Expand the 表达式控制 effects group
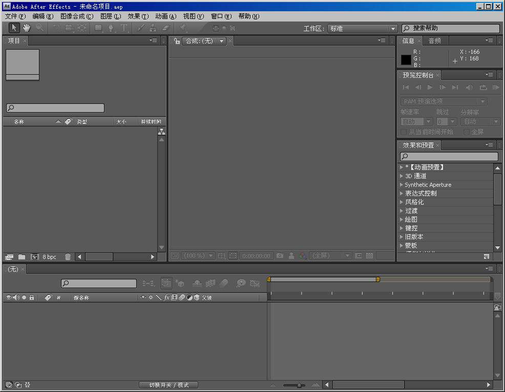Image resolution: width=505 pixels, height=392 pixels. [x=402, y=193]
